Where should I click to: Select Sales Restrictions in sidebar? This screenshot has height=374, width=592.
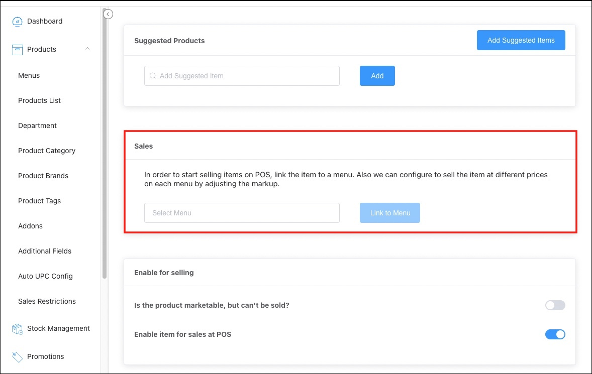tap(47, 301)
